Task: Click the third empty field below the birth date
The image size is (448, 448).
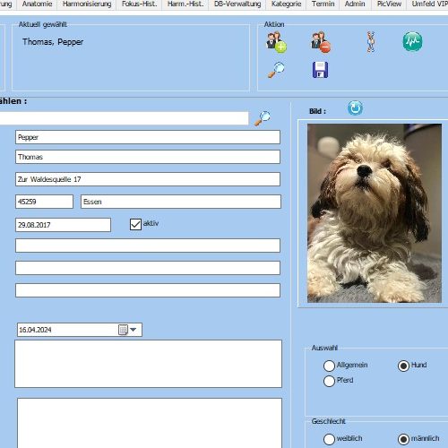Action: (148, 290)
